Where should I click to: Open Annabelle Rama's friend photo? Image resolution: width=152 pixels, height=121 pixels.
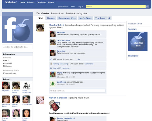[6, 99]
